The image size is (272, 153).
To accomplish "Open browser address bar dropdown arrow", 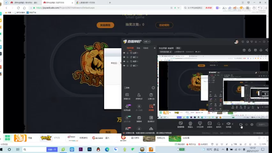I will pyautogui.click(x=178, y=8).
